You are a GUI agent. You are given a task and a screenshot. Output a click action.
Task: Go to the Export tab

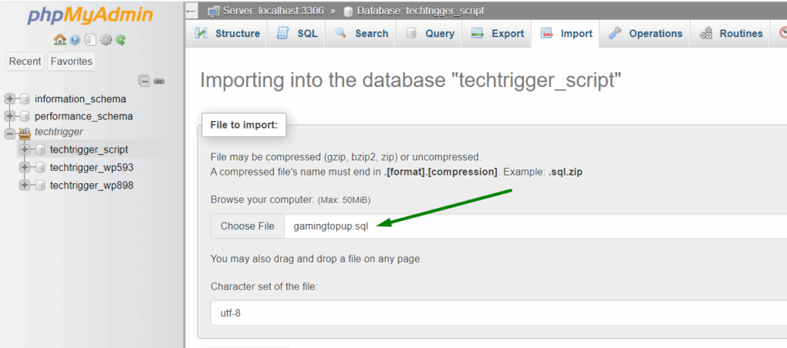(x=498, y=33)
